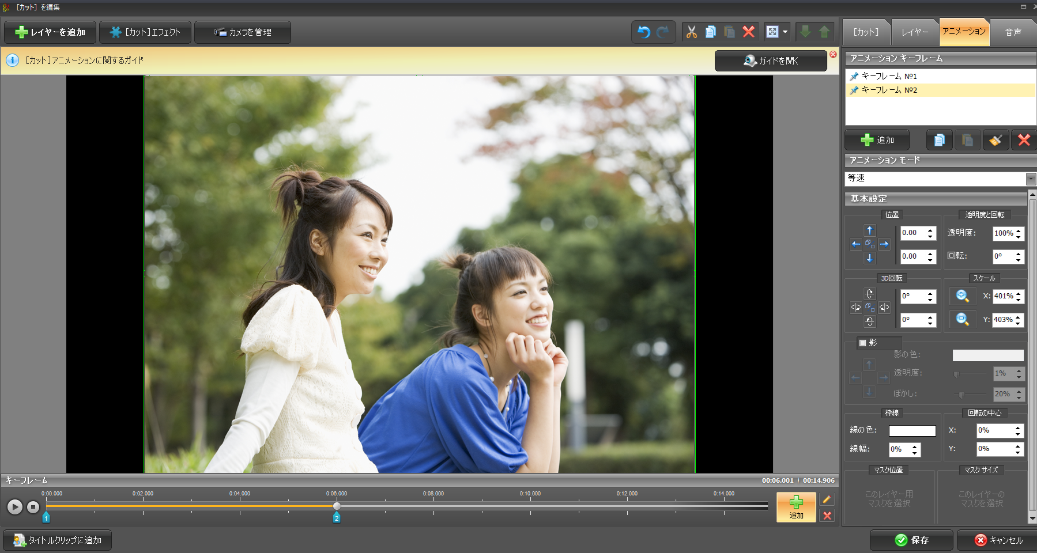
Task: Click the zoom-out magnifier in the スケール section
Action: pyautogui.click(x=962, y=319)
